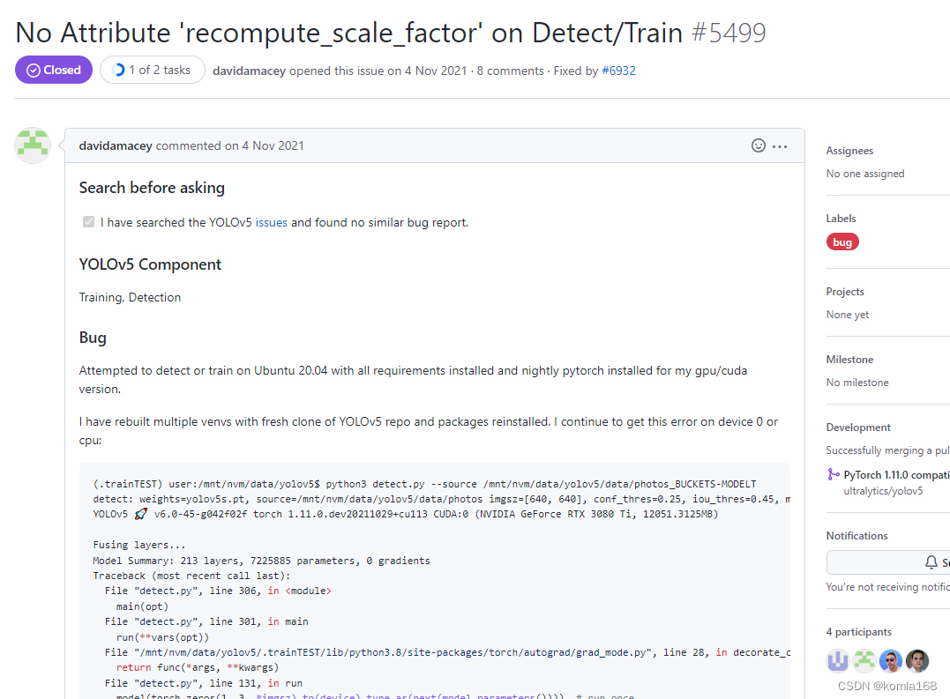Click the smiley emoji reaction icon on the comment
Viewport: 950px width, 699px height.
[x=759, y=145]
